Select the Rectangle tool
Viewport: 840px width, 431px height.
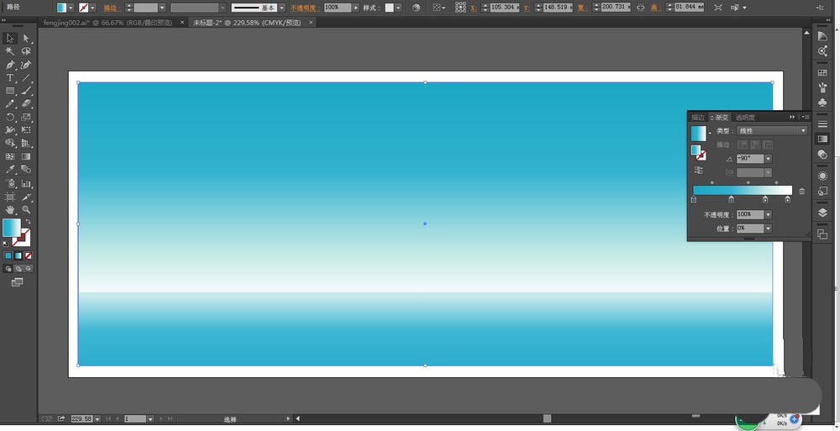9,91
